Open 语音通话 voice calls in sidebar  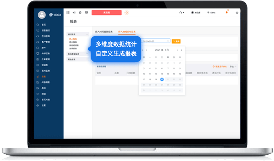coord(46,31)
